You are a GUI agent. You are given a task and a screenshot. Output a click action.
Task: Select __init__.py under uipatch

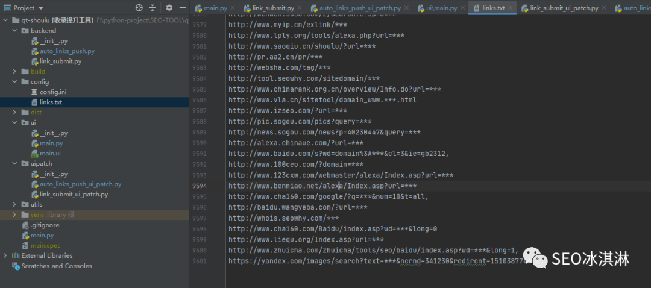tap(54, 174)
